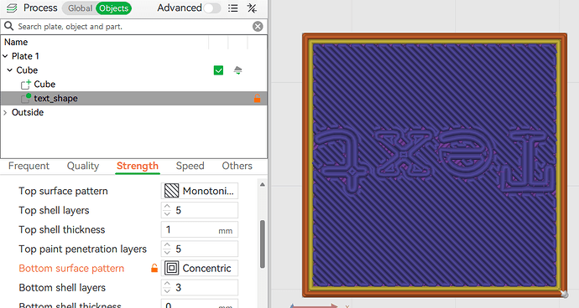Viewport: 579px width, 308px height.
Task: Open the settings list icon beside Advanced
Action: (233, 8)
